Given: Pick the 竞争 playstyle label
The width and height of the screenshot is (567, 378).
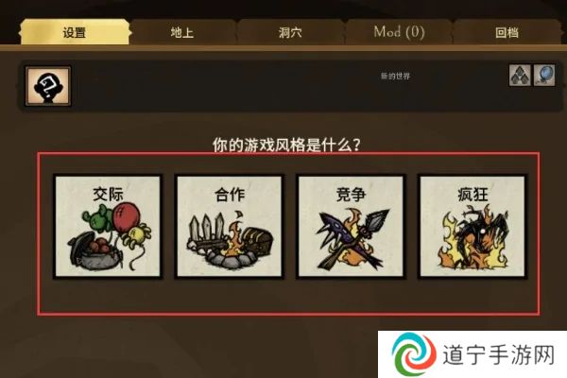Looking at the screenshot, I should point(351,195).
